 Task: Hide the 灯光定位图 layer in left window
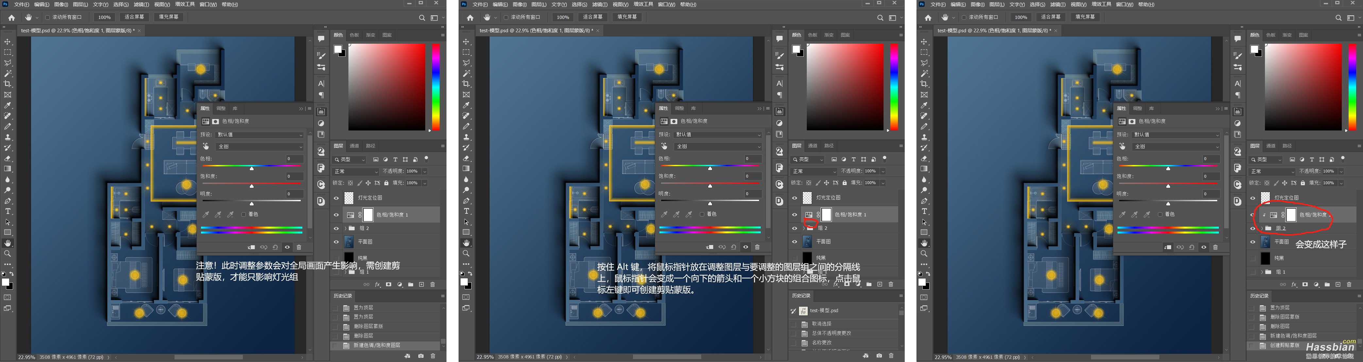(x=336, y=198)
